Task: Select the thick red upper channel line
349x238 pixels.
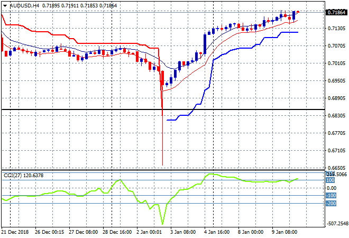Action: [107, 43]
